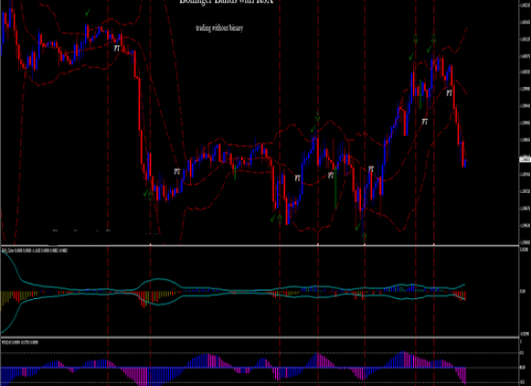This screenshot has height=386, width=531.
Task: Select the TT label below the first price peak
Action: coord(117,48)
